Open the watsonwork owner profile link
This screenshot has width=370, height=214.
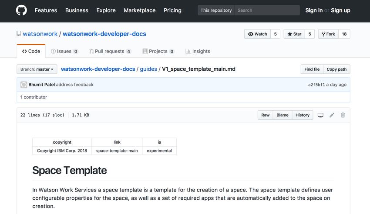pos(40,34)
